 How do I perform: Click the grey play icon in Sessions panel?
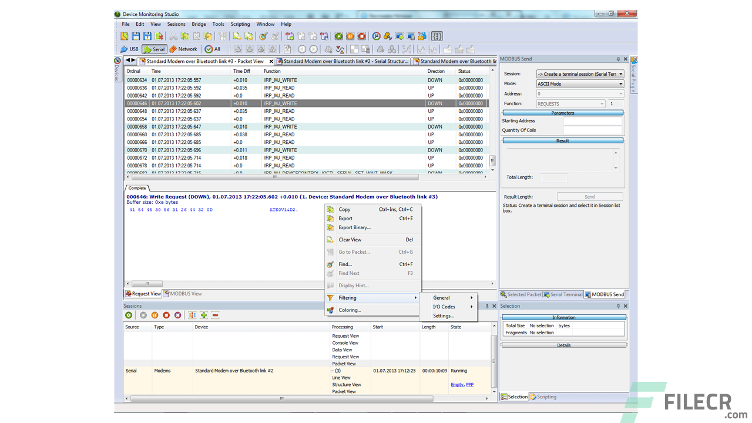point(143,315)
